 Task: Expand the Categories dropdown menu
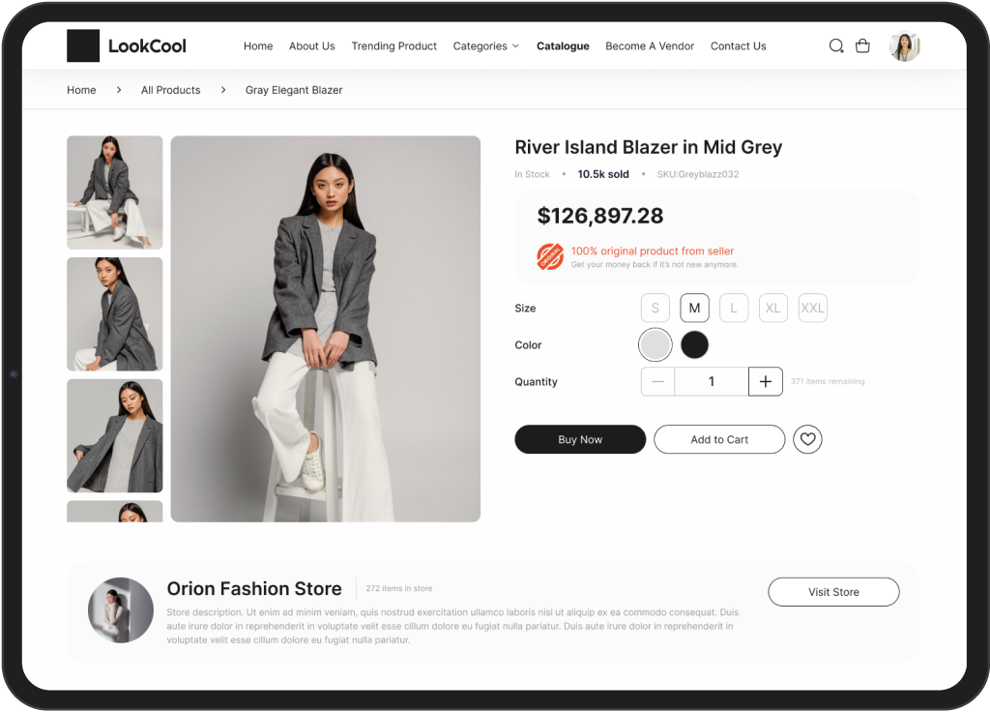486,46
